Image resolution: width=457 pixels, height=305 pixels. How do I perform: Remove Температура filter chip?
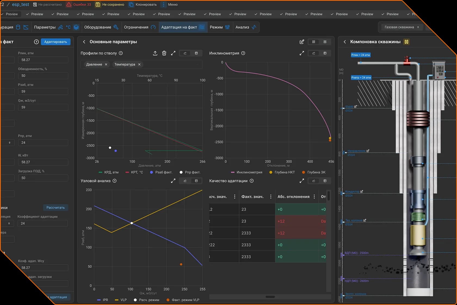tap(139, 65)
